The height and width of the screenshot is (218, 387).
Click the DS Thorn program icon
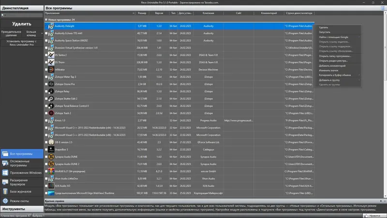(51, 62)
